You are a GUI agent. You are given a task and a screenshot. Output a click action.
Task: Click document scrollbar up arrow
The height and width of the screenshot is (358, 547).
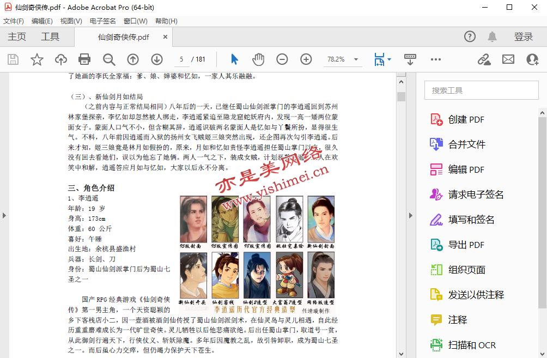coord(401,82)
